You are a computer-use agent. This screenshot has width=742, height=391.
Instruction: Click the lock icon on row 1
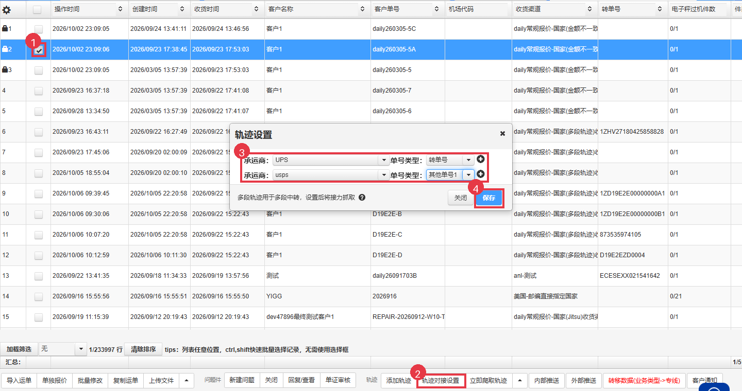coord(5,29)
